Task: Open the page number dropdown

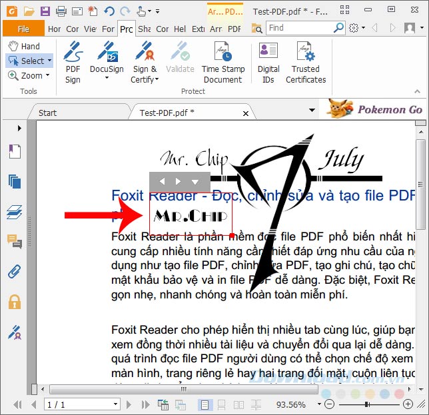Action: (x=115, y=404)
